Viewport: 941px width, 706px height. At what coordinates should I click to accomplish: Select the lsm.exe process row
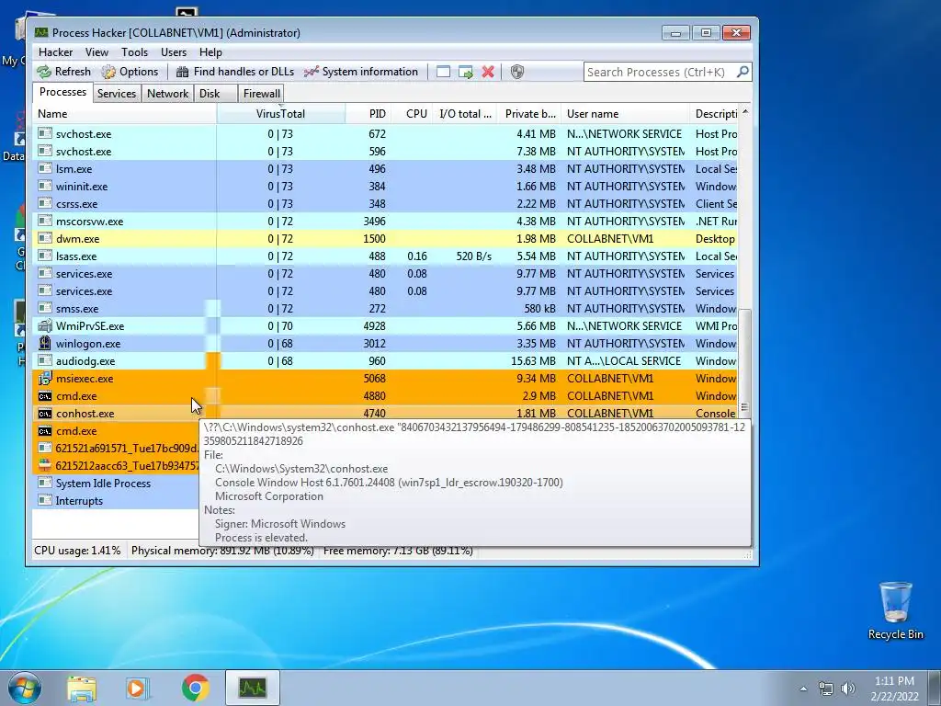click(x=385, y=169)
